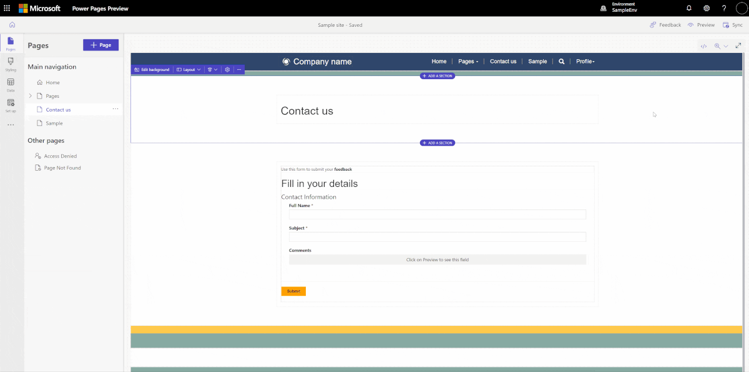Click the Sync button

733,25
